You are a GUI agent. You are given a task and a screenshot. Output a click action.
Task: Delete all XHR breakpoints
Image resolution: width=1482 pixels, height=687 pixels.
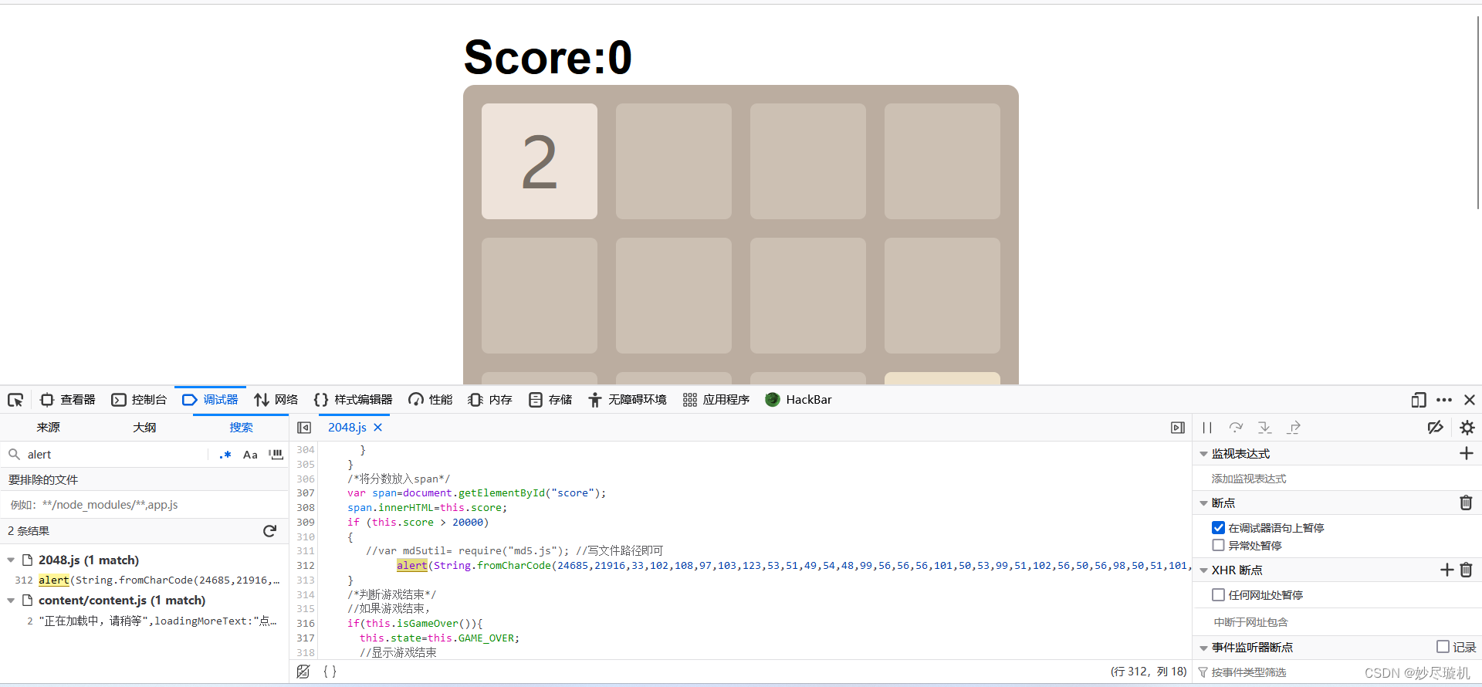[x=1467, y=570]
